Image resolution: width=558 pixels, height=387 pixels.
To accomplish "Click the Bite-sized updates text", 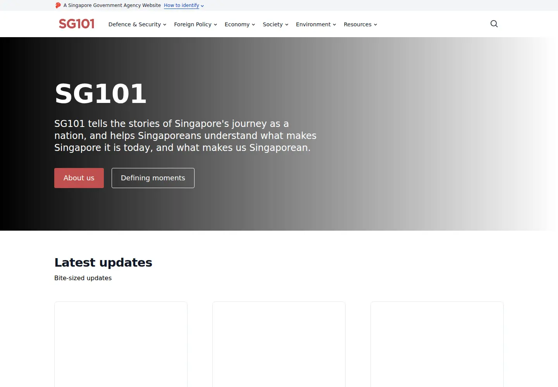I will point(83,278).
